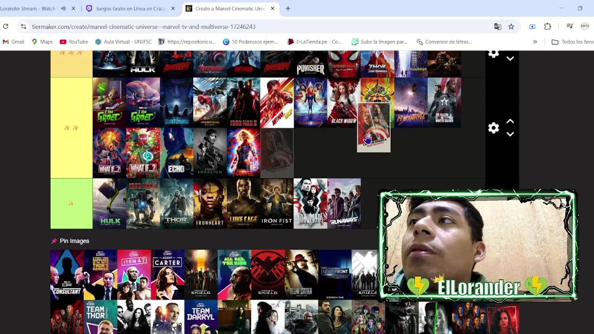Open the repositorio bookmark
Image resolution: width=594 pixels, height=334 pixels.
[187, 42]
